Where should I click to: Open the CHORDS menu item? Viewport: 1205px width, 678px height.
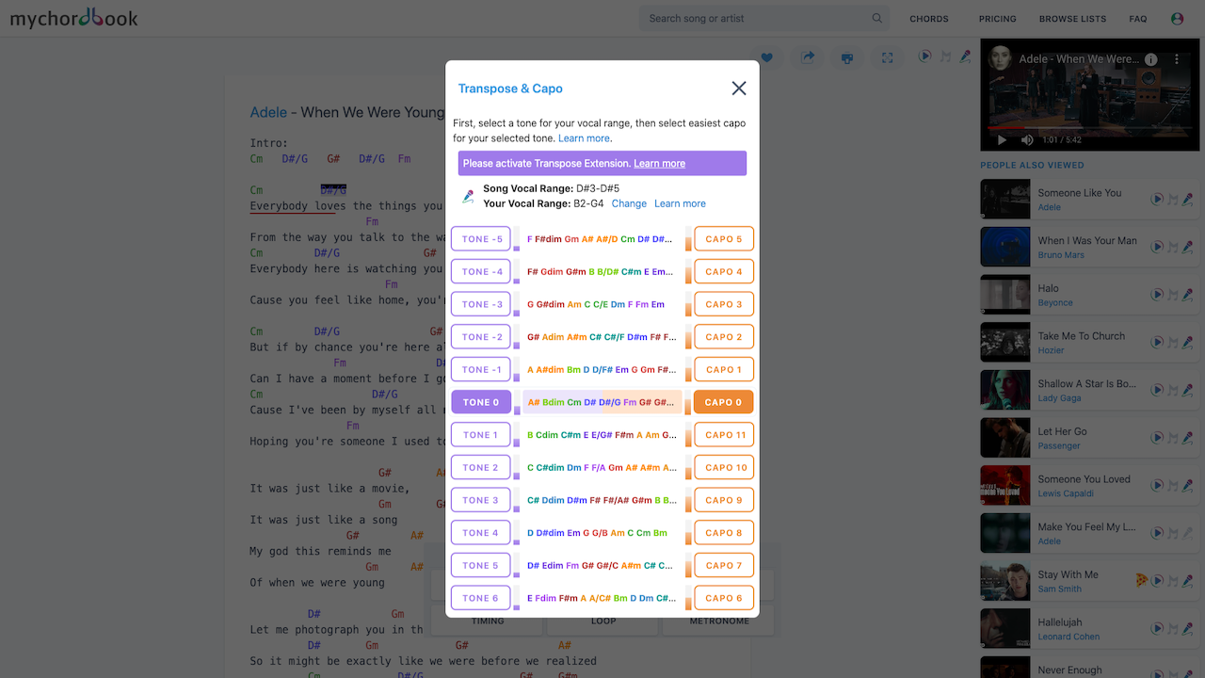928,19
